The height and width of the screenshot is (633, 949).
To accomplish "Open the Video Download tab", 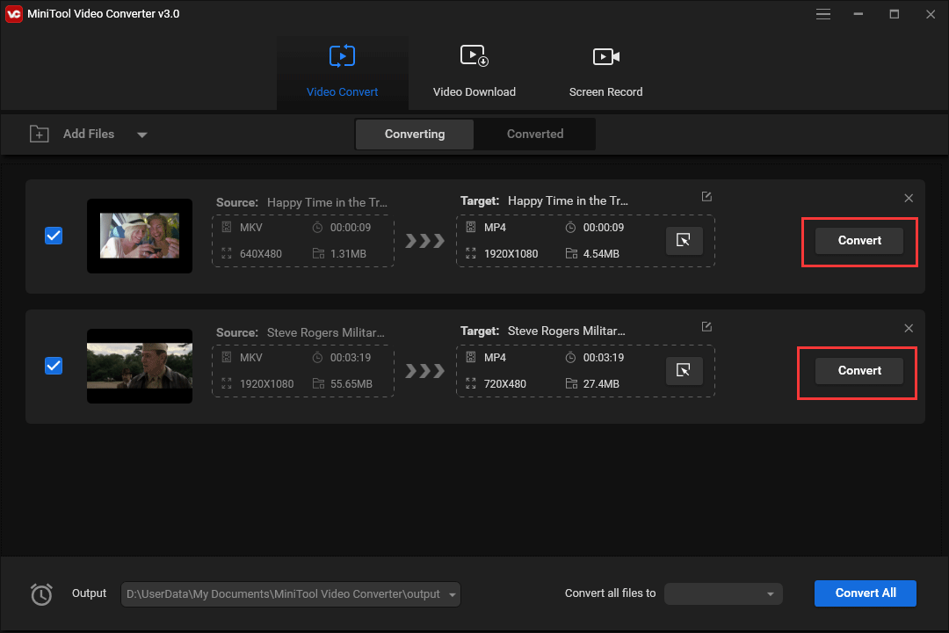I will (x=474, y=72).
